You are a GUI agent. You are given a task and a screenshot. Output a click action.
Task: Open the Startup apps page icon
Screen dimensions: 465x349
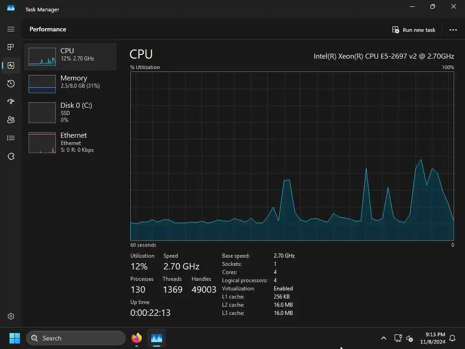coord(11,102)
